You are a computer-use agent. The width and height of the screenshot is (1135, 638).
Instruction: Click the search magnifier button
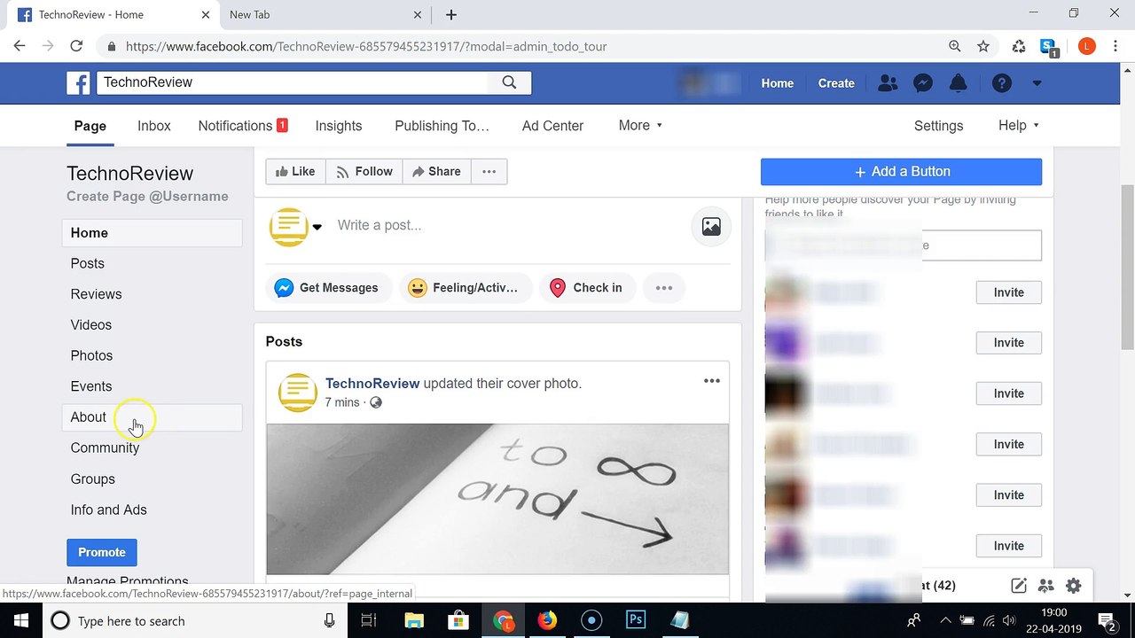(x=509, y=82)
